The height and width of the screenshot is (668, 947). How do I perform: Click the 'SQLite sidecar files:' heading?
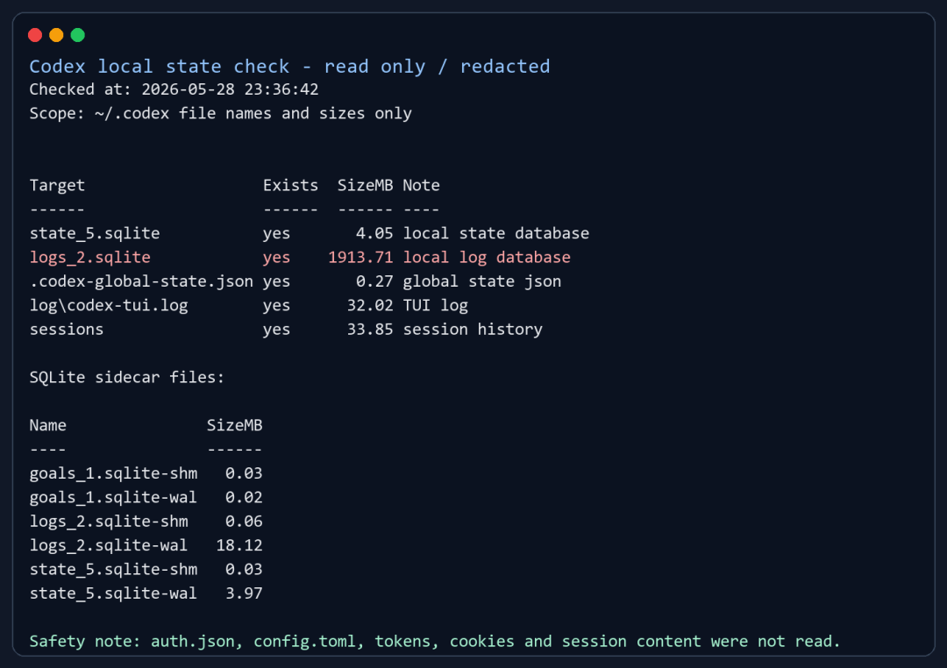[127, 378]
